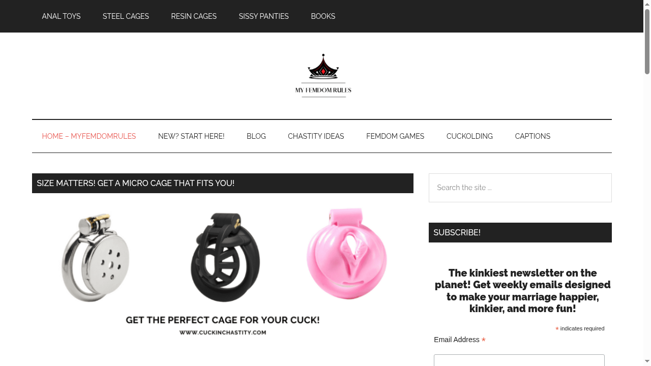Viewport: 651px width, 366px height.
Task: Go to the Blog section
Action: pyautogui.click(x=256, y=136)
